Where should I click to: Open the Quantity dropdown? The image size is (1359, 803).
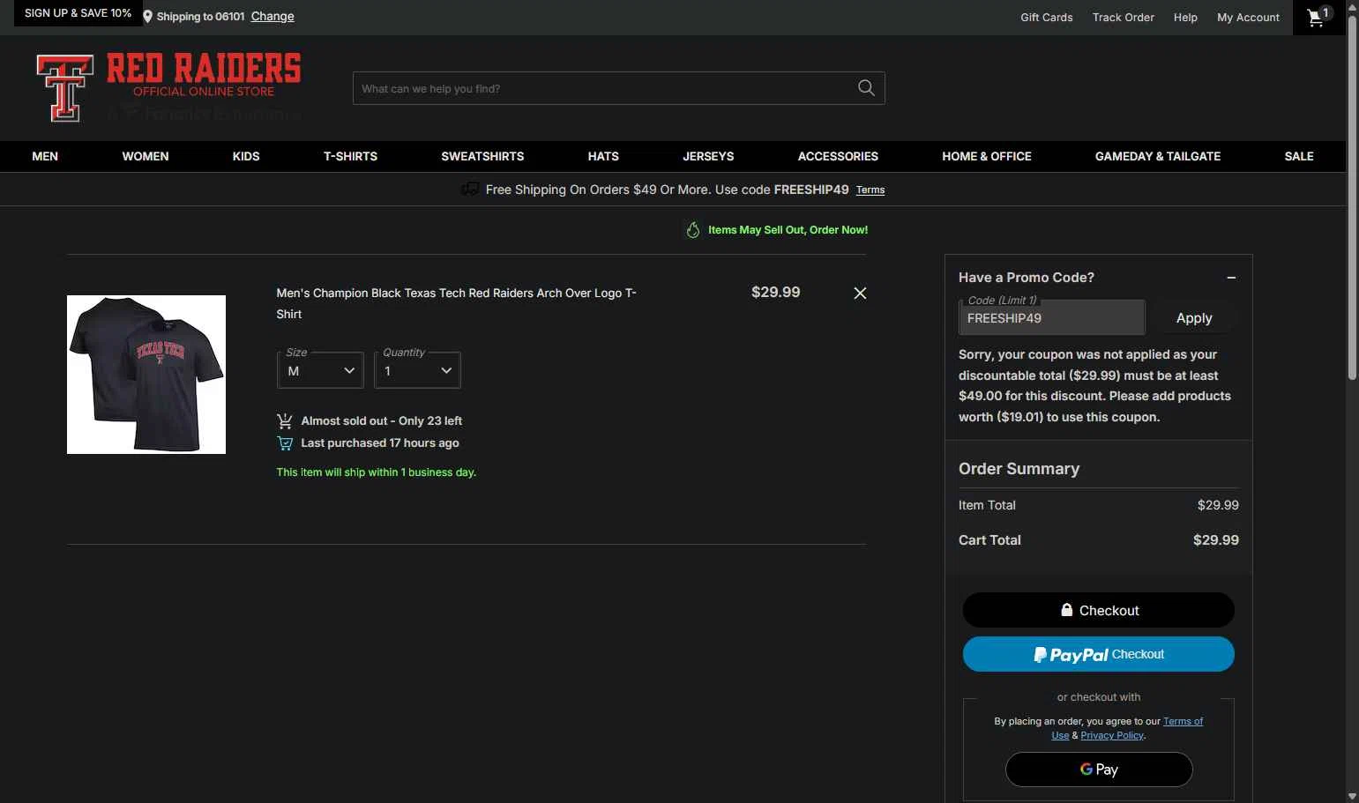pos(417,370)
